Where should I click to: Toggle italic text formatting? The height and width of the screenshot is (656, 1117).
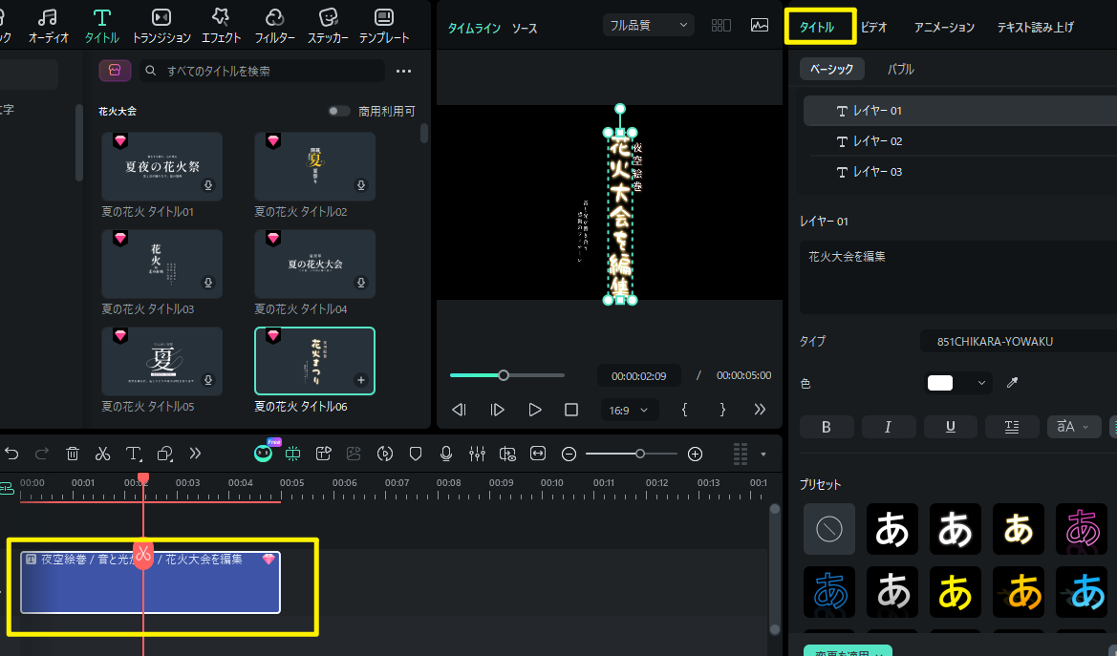tap(888, 427)
